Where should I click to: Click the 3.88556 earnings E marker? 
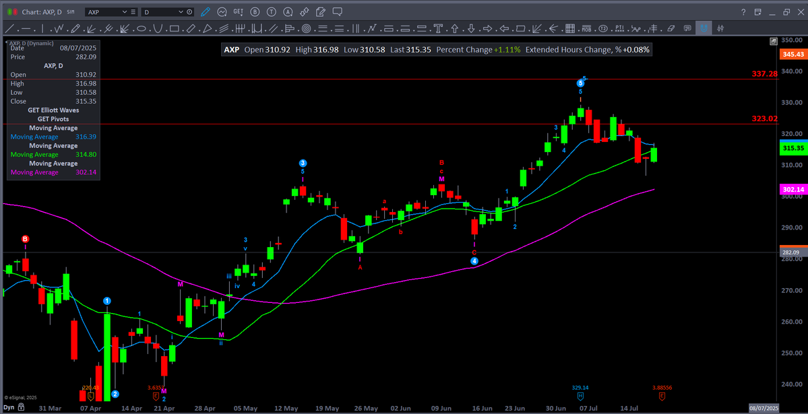click(662, 396)
